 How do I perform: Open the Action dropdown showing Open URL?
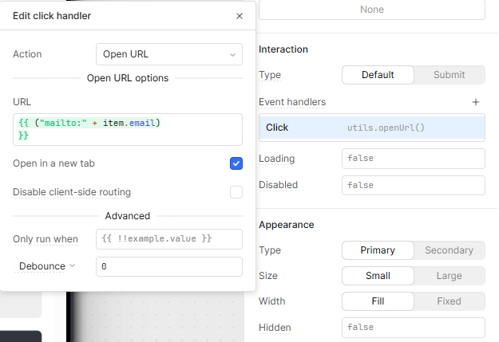click(x=168, y=54)
